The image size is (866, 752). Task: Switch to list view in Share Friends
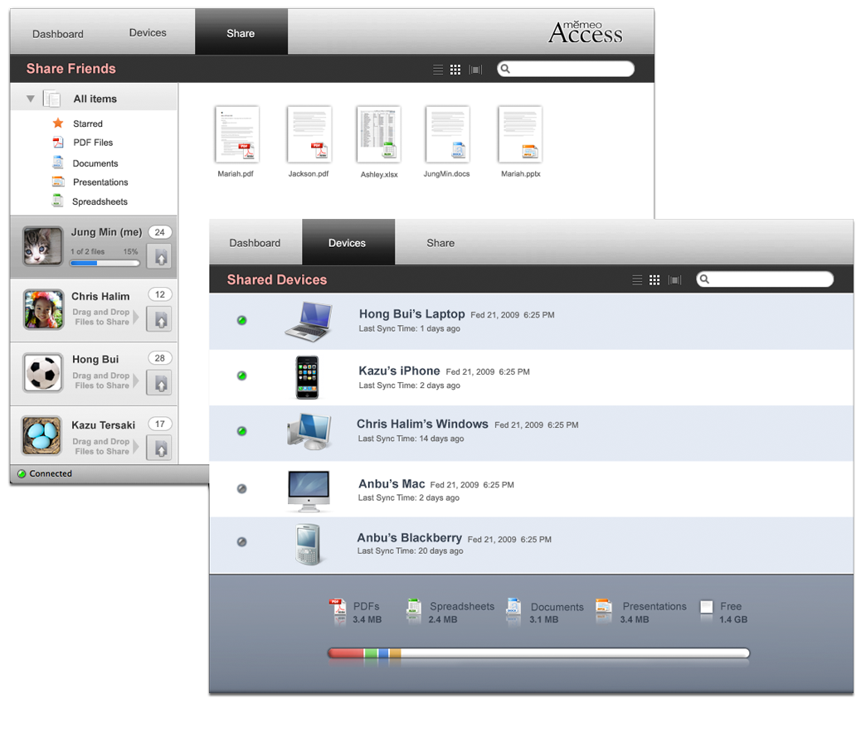tap(438, 70)
